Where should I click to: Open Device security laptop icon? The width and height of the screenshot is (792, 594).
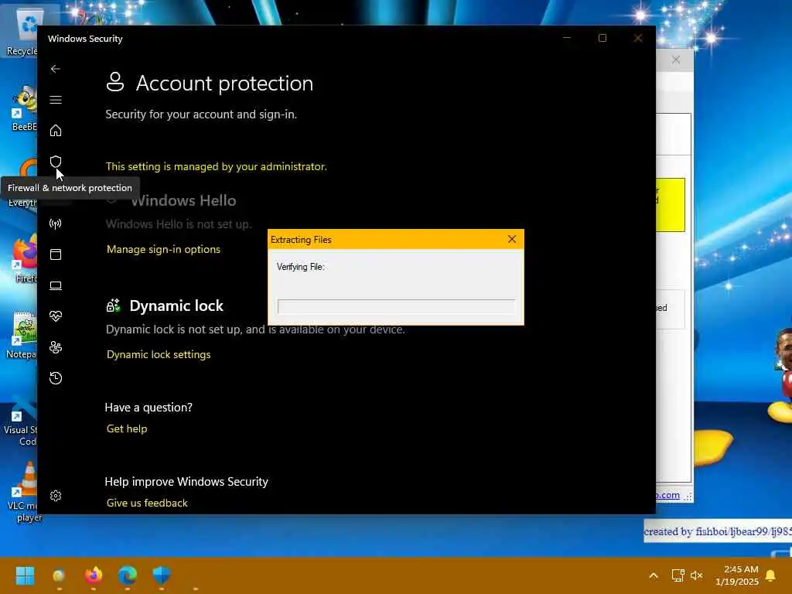point(56,285)
